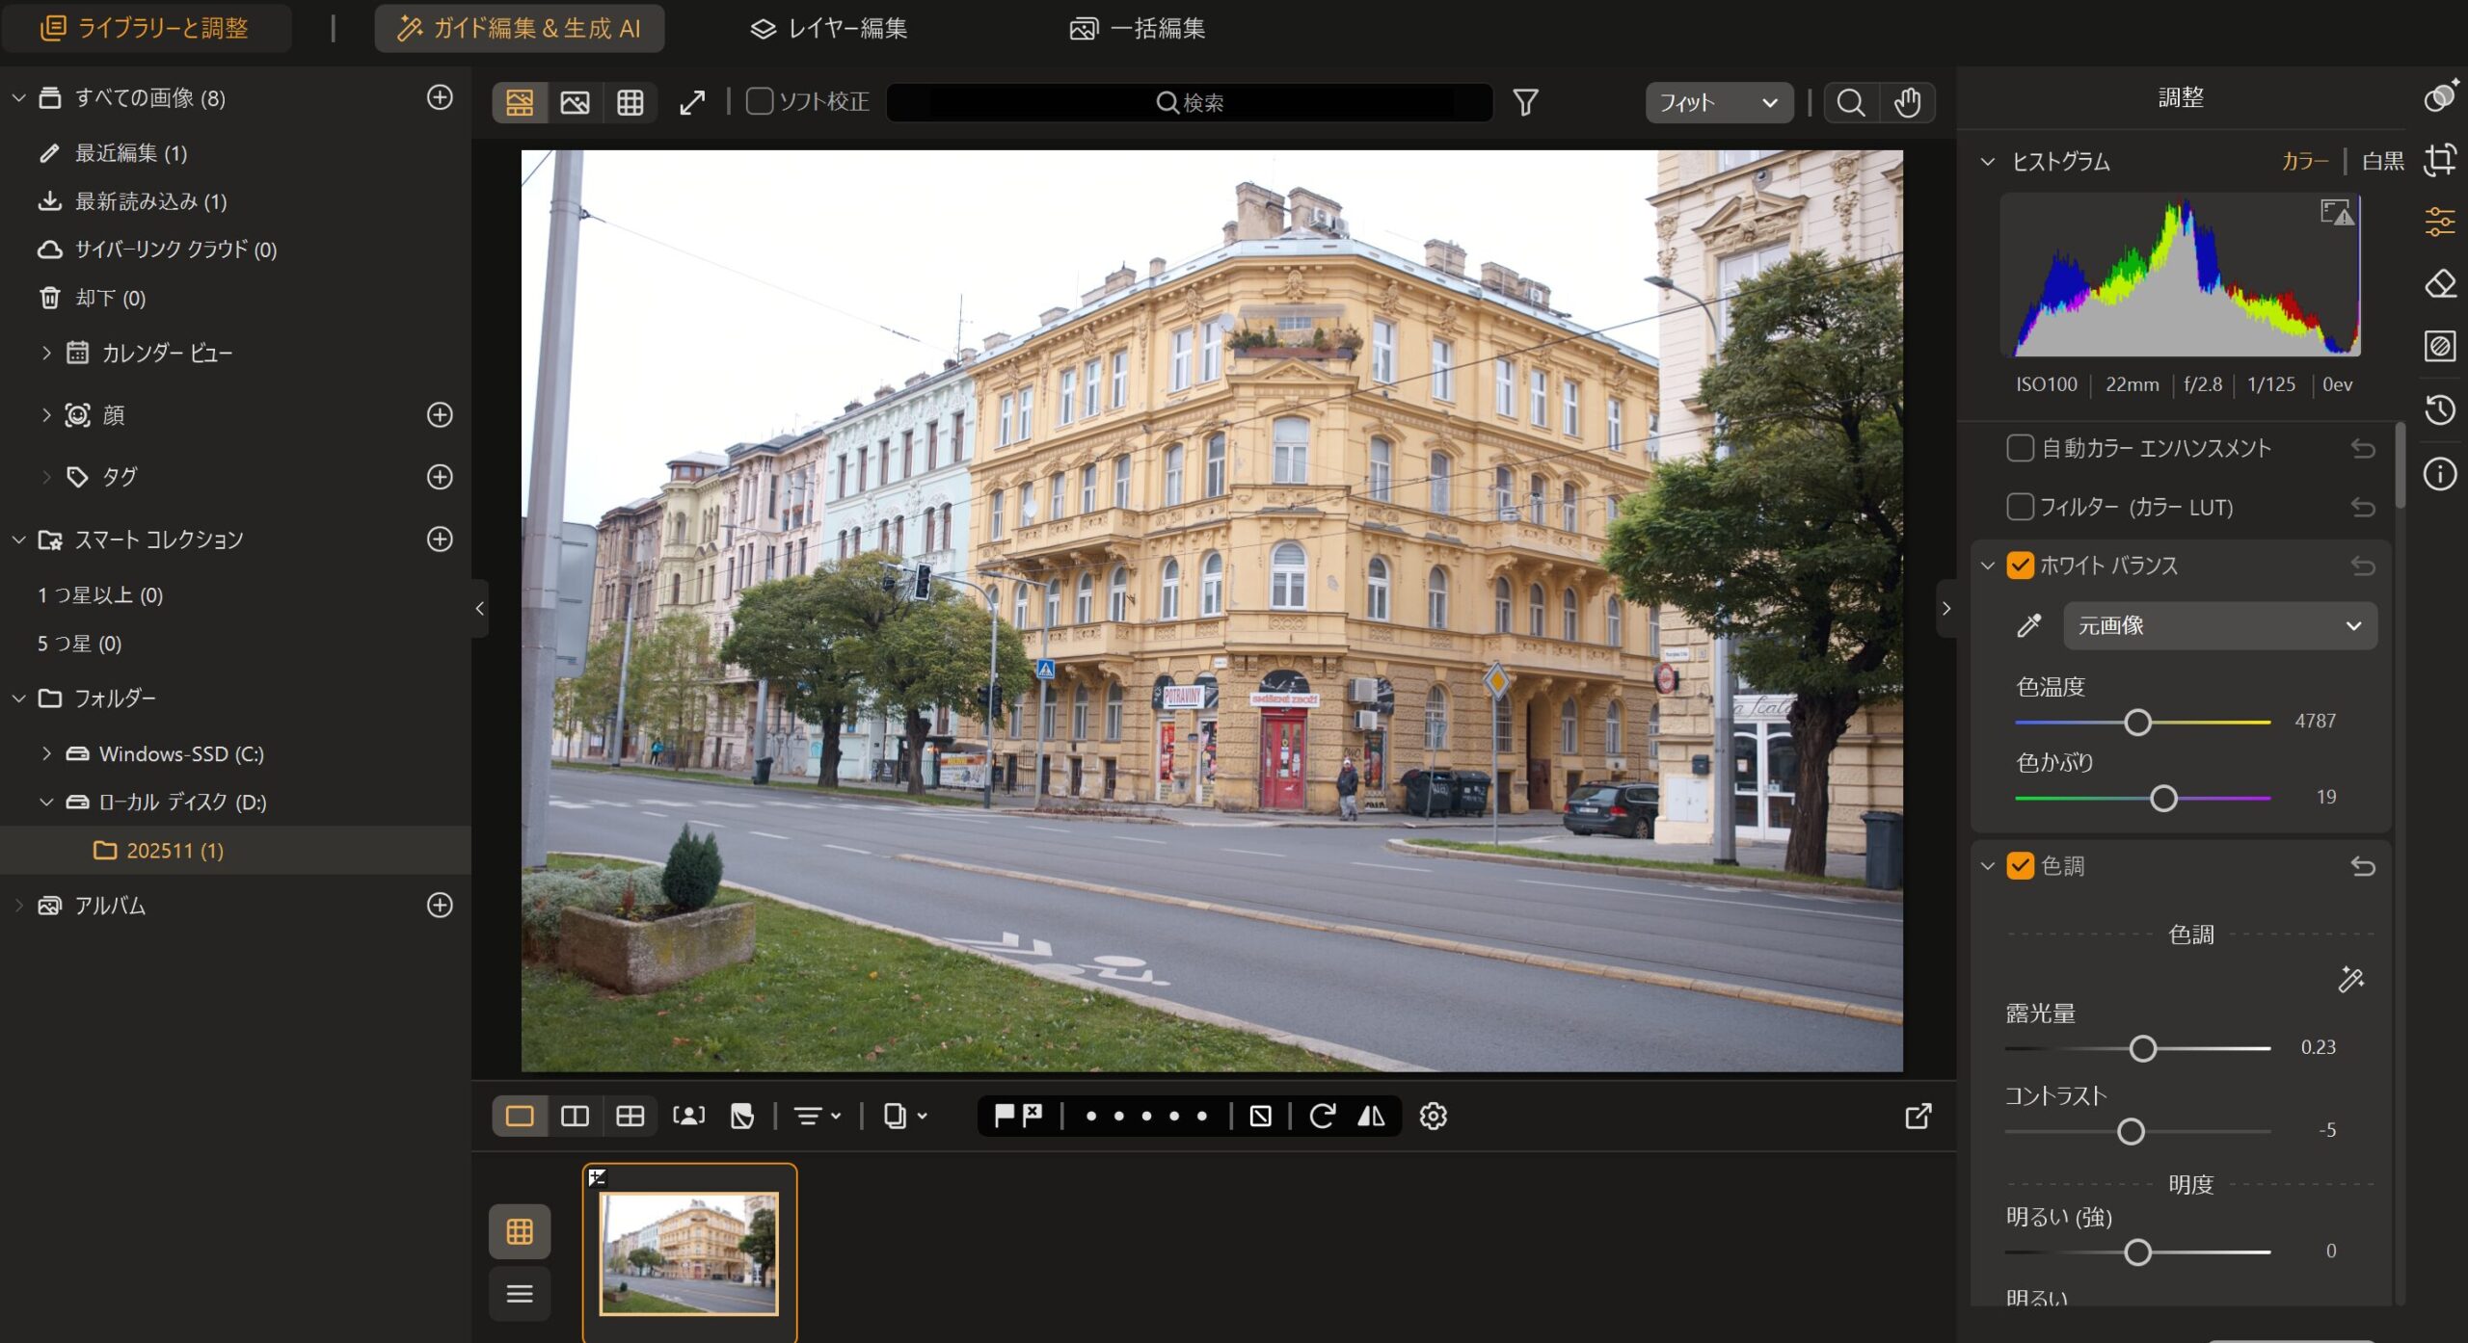
Task: Click into the 検索 search field
Action: tap(1189, 102)
